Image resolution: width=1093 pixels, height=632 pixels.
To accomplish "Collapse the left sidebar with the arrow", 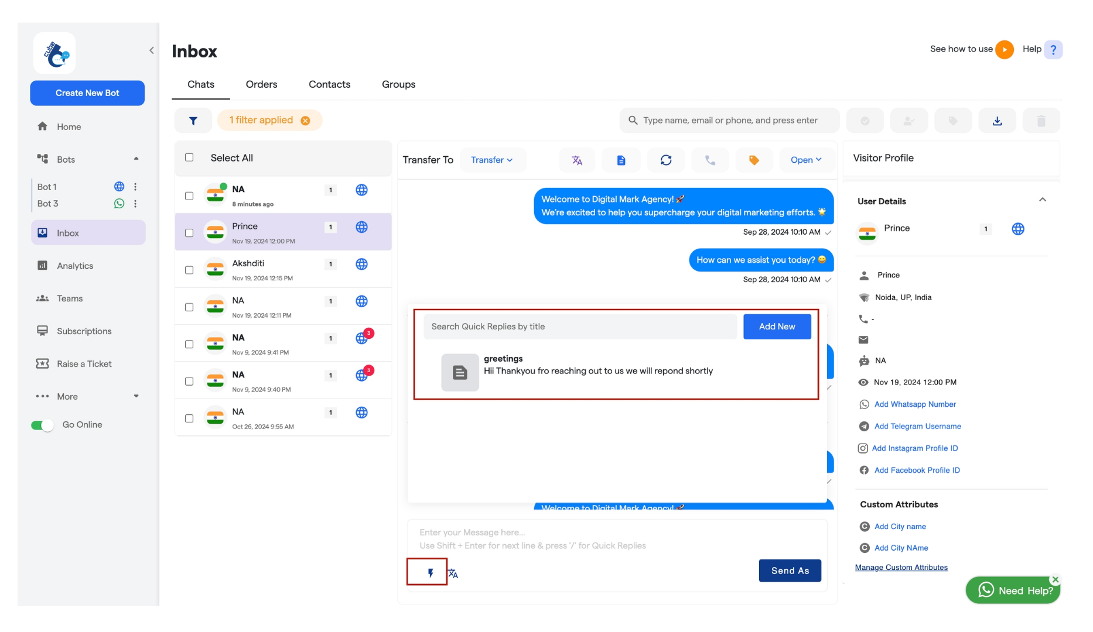I will pos(152,50).
